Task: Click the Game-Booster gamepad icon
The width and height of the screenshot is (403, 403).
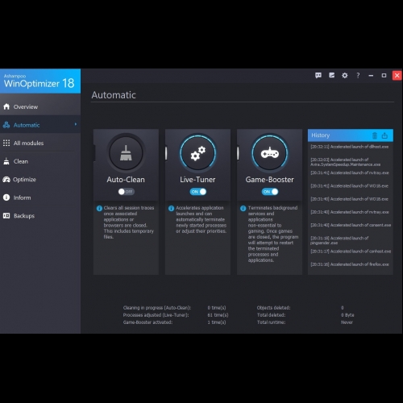Action: coord(270,153)
